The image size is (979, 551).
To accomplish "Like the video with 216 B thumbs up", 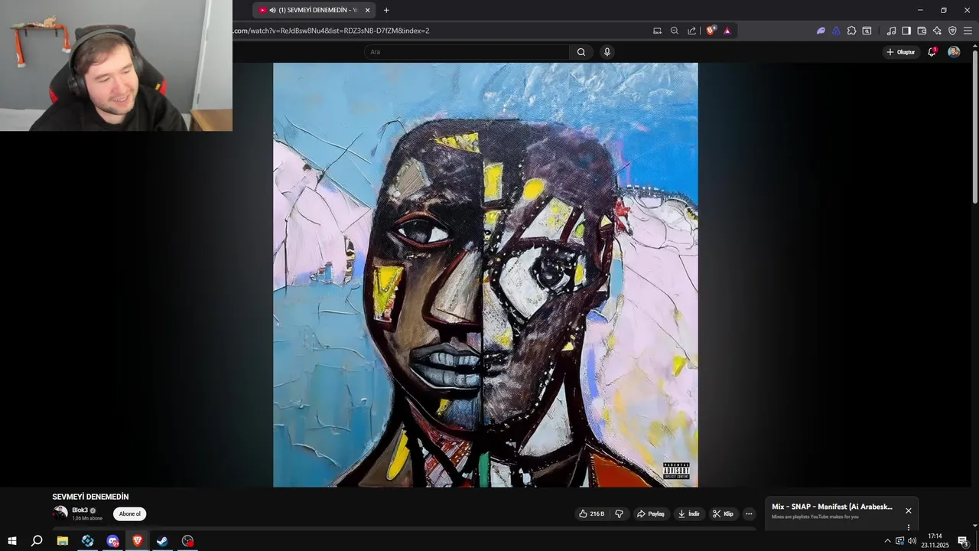I will (591, 514).
